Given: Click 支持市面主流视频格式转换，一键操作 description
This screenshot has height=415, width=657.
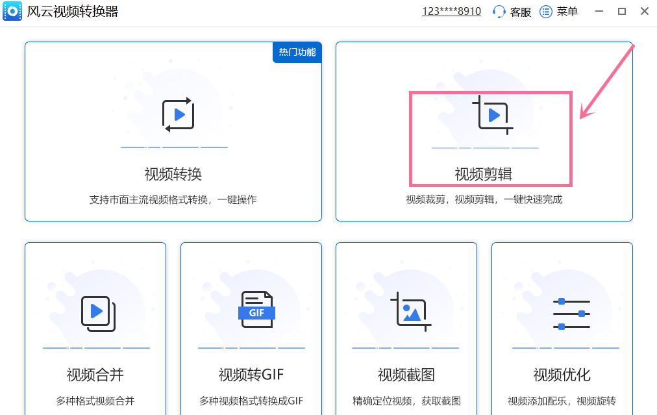Looking at the screenshot, I should [x=173, y=199].
